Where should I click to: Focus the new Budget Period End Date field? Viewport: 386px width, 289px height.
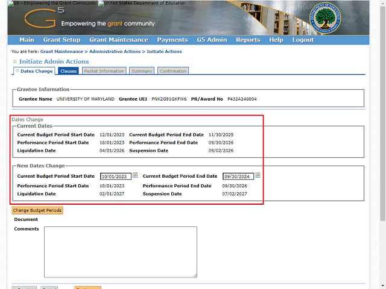click(x=238, y=176)
